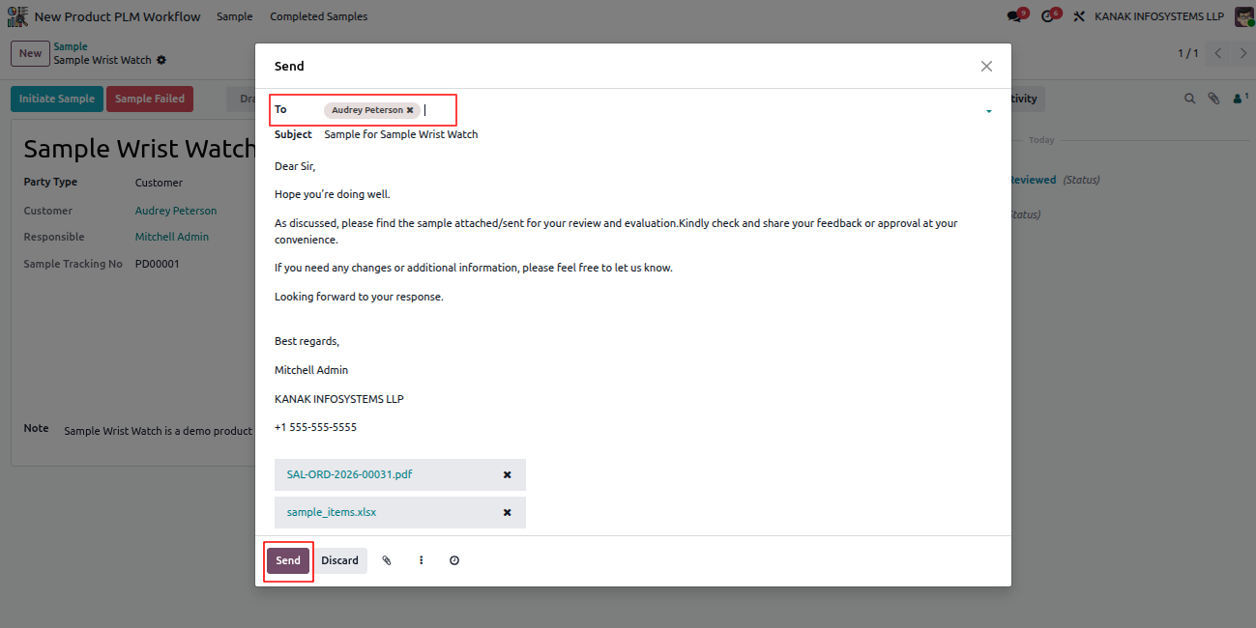
Task: Click the Sample Failed button
Action: click(x=150, y=99)
